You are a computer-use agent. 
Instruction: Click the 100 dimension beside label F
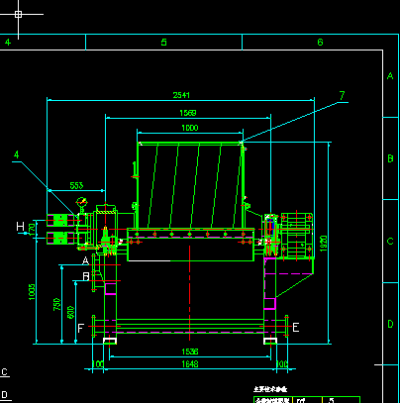point(98,364)
